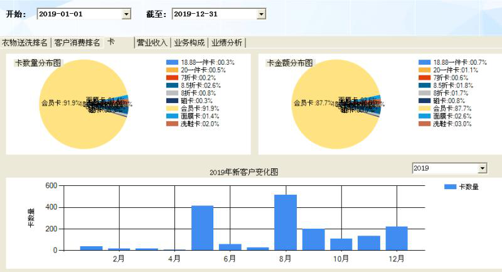Click the 2月 axis label
Image resolution: width=502 pixels, height=272 pixels.
pos(119,259)
